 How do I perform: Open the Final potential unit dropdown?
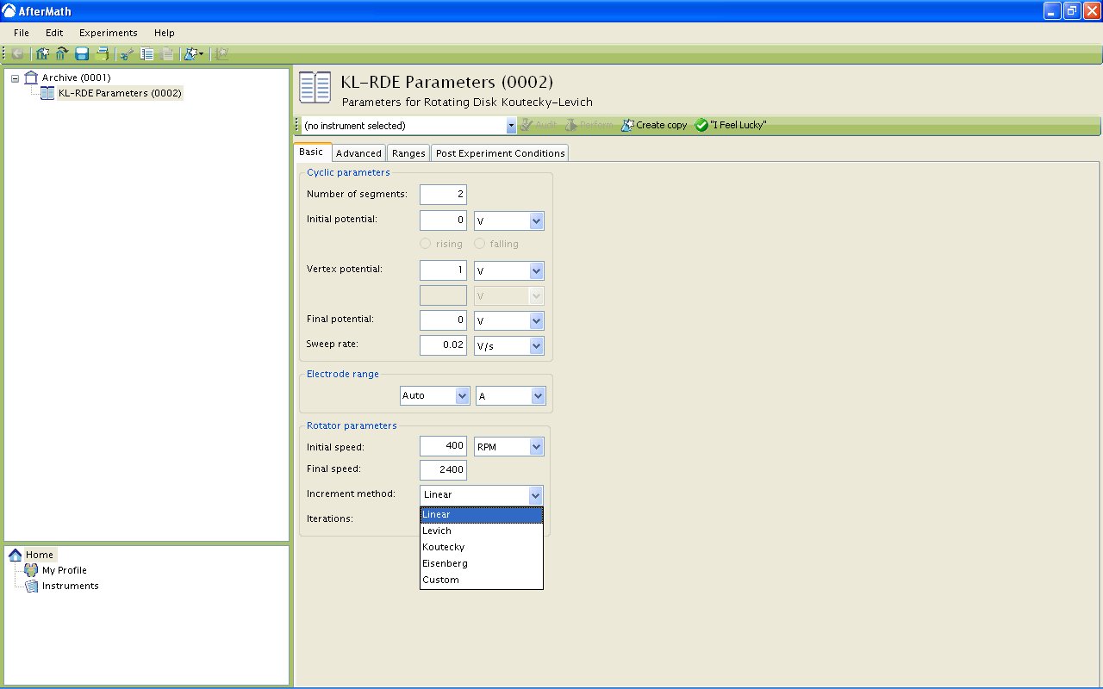536,320
